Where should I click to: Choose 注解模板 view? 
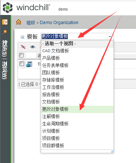click(77, 116)
